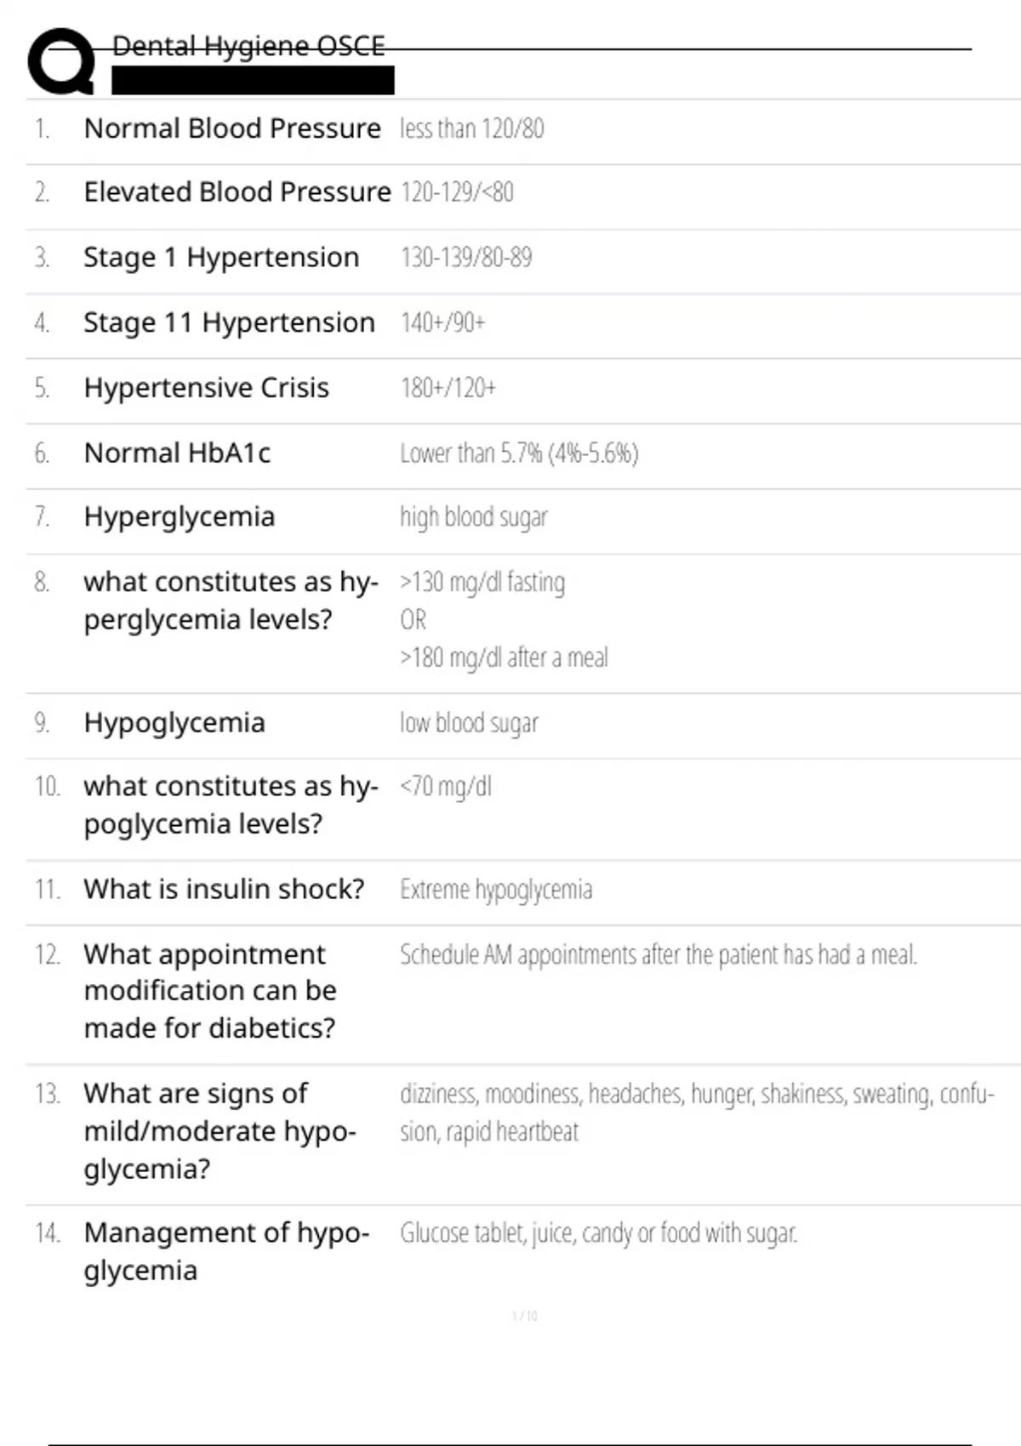This screenshot has width=1021, height=1446.
Task: Click the Q logo icon
Action: pyautogui.click(x=61, y=61)
